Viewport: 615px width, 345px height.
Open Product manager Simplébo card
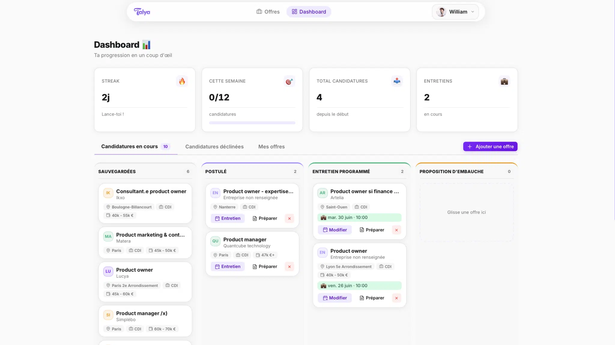coord(145,321)
